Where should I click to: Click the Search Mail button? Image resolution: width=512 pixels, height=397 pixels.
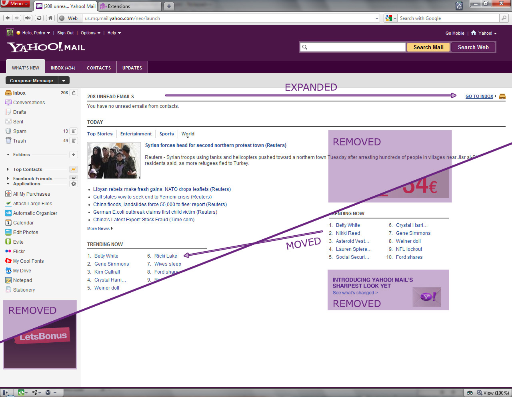(x=428, y=47)
